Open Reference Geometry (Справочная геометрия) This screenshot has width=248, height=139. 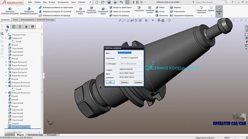201,9
